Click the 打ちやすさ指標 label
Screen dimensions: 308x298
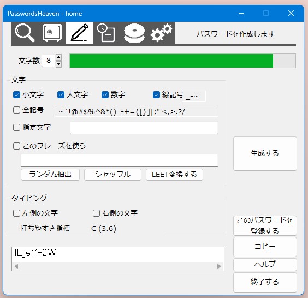[x=45, y=229]
